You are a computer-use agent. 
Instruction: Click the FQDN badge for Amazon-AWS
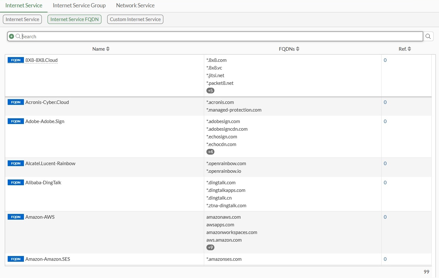click(16, 217)
